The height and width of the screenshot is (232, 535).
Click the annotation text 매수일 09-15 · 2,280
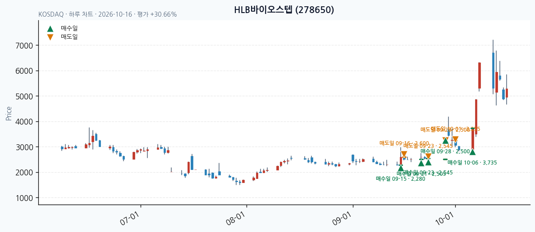click(x=401, y=178)
